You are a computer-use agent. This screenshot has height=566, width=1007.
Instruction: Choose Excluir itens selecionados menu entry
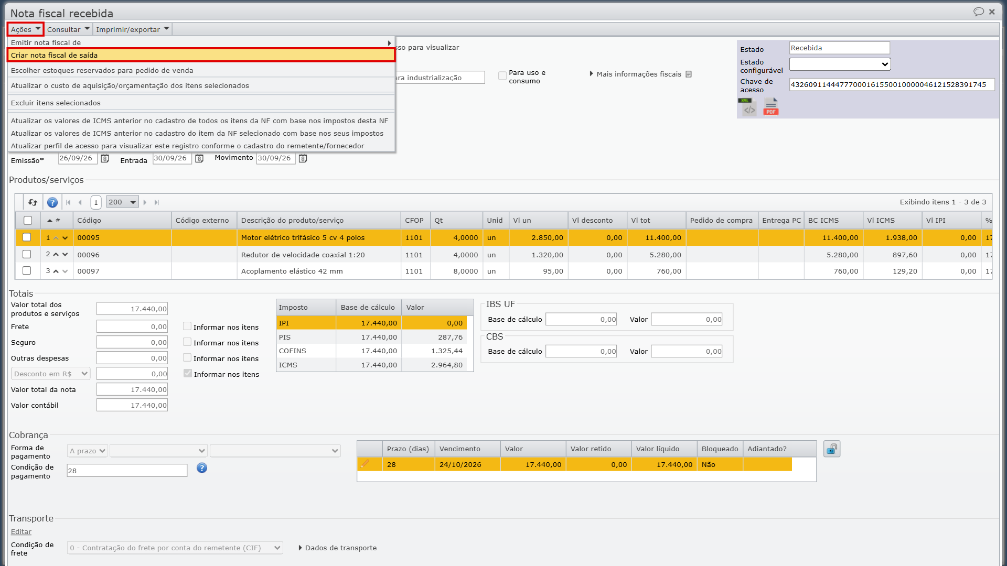(201, 103)
